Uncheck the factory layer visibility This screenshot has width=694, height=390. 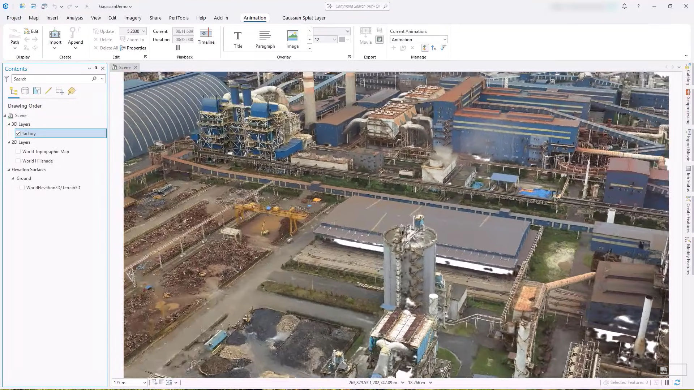[18, 133]
